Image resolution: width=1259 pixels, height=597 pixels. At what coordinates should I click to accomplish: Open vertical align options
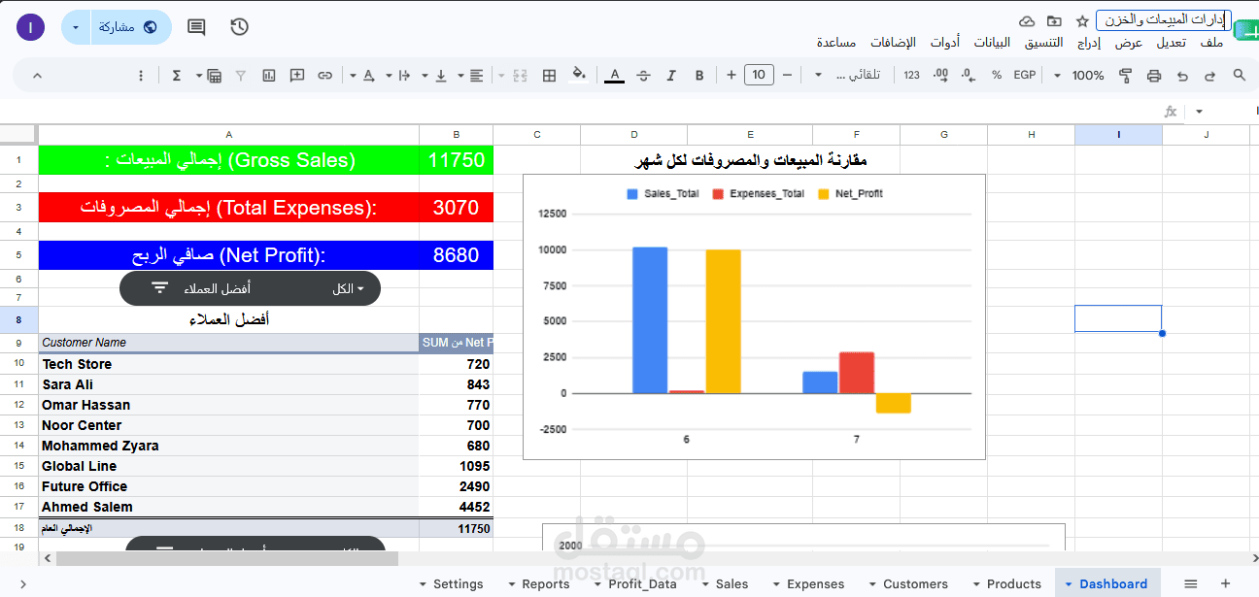pos(441,75)
